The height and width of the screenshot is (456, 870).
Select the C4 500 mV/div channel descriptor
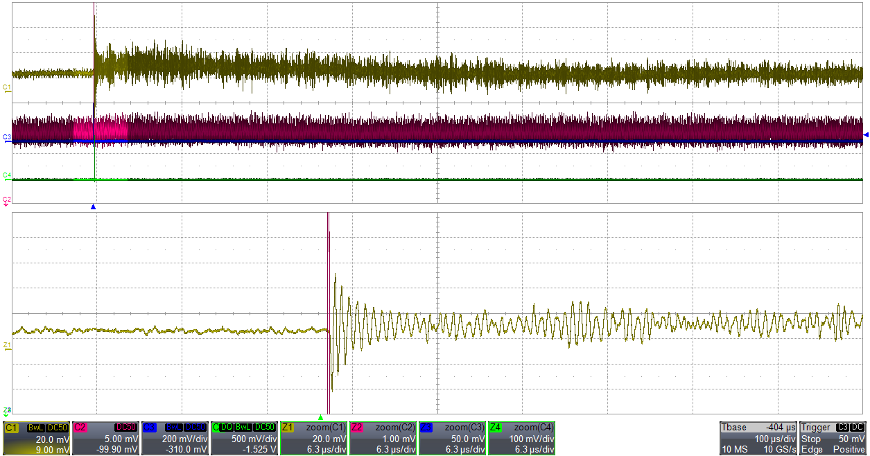(244, 439)
